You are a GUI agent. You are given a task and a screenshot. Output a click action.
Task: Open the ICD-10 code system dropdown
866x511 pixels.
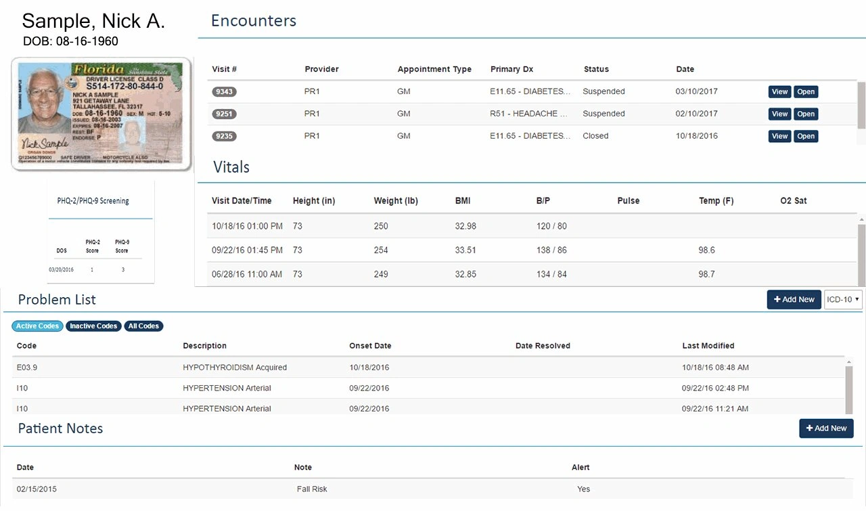(843, 298)
